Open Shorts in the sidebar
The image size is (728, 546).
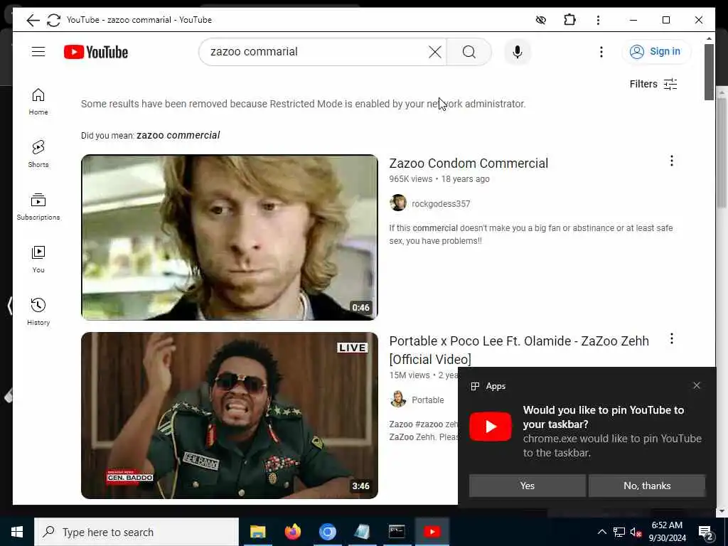click(38, 154)
